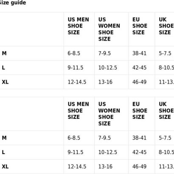This screenshot has height=174, width=174.
Task: Click UK SHOE SIZE header in first table
Action: tap(166, 26)
